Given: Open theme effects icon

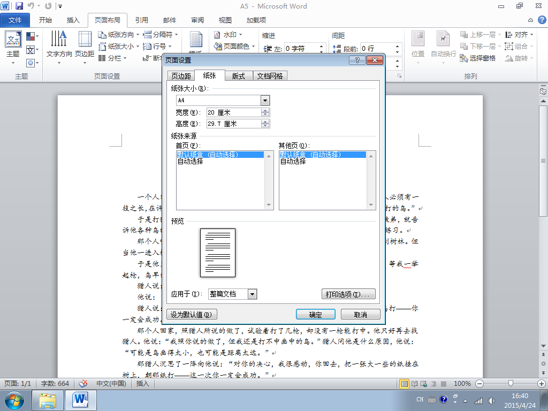Looking at the screenshot, I should click(31, 63).
